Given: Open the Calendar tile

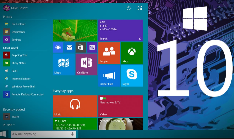Looking at the screenshot, I should [92, 48].
